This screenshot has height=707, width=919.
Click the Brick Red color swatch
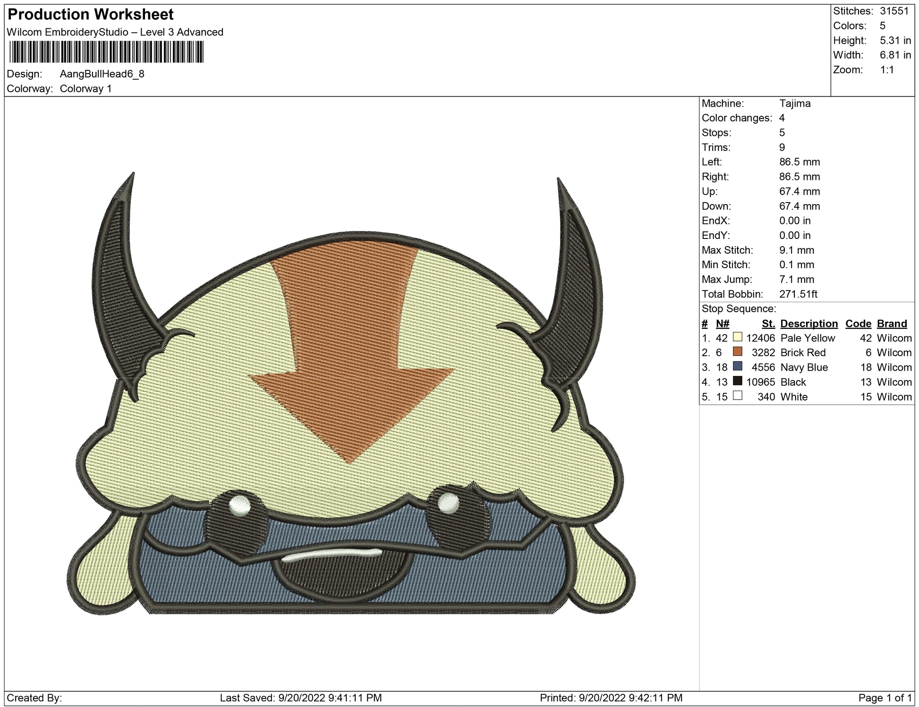click(737, 352)
